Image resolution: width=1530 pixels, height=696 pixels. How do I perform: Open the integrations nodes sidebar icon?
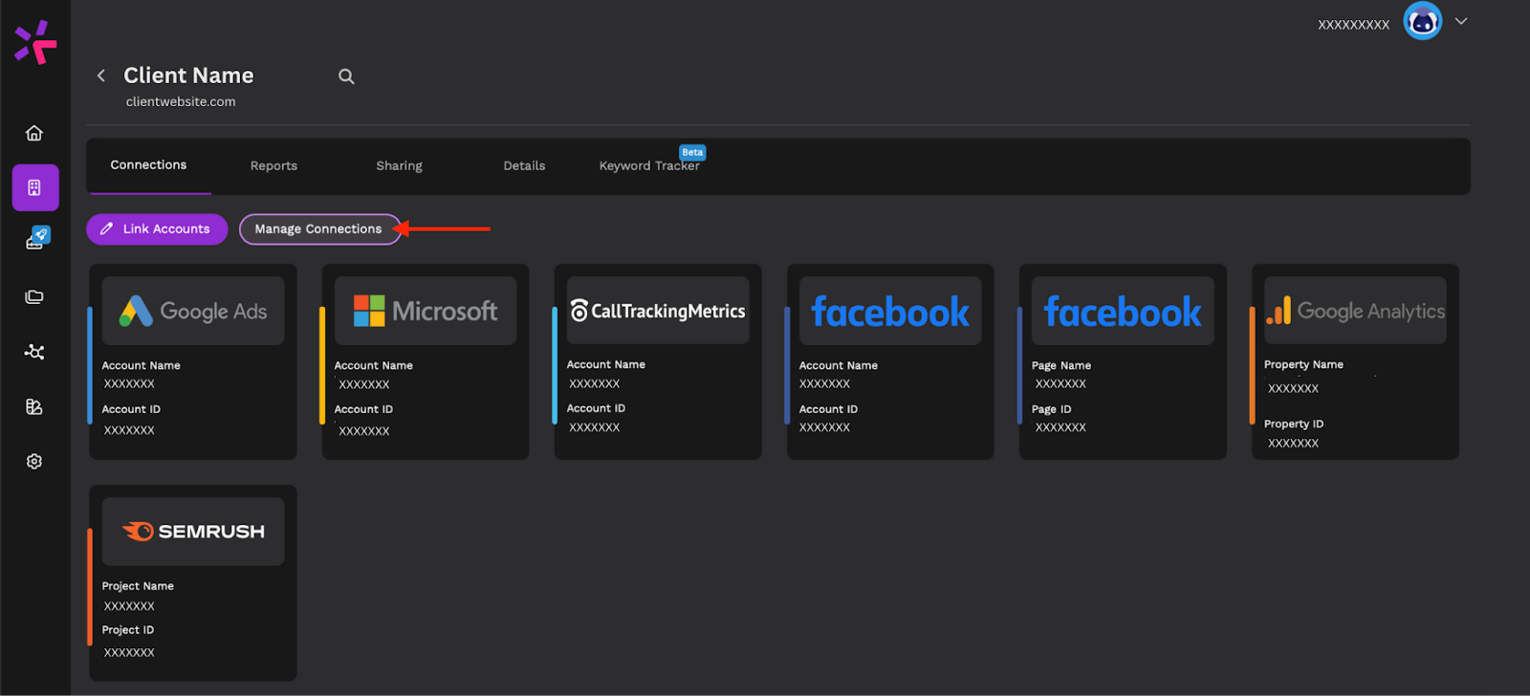click(34, 352)
